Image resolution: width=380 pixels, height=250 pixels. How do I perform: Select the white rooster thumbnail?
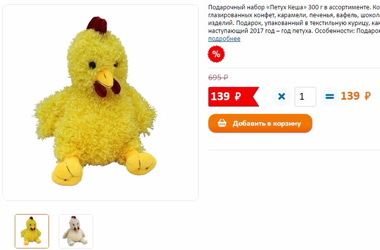[76, 231]
